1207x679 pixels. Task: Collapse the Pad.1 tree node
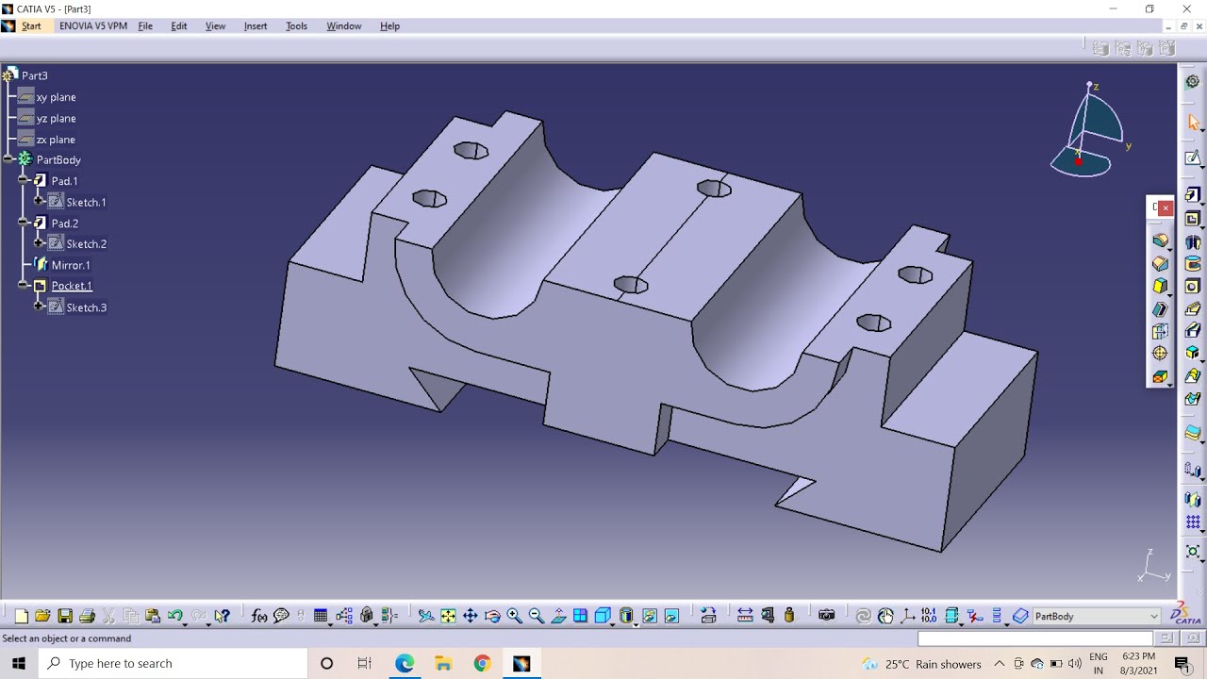click(x=24, y=180)
